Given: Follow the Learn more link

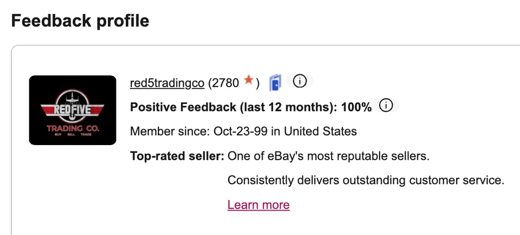Looking at the screenshot, I should point(258,205).
